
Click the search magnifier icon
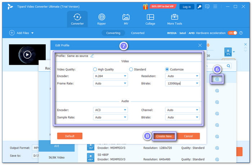(x=228, y=66)
